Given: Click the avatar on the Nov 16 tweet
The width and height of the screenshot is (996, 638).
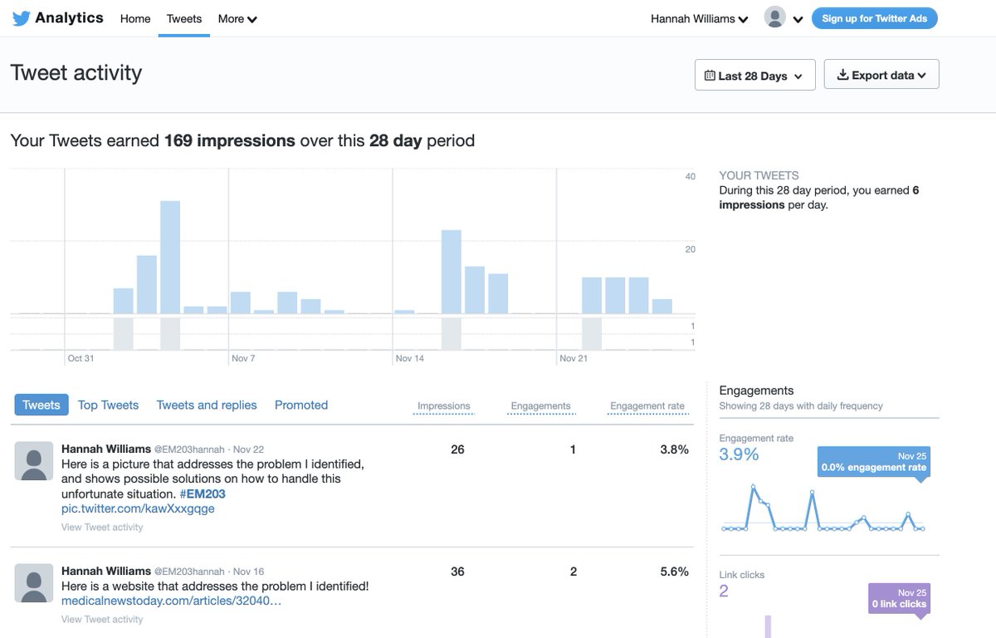Looking at the screenshot, I should [34, 583].
